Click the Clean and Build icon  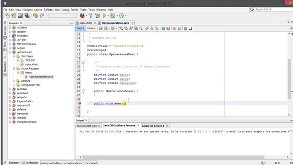tap(98, 16)
